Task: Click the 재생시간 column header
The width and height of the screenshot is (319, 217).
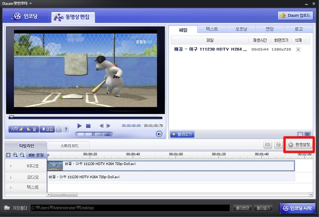Action: point(260,40)
